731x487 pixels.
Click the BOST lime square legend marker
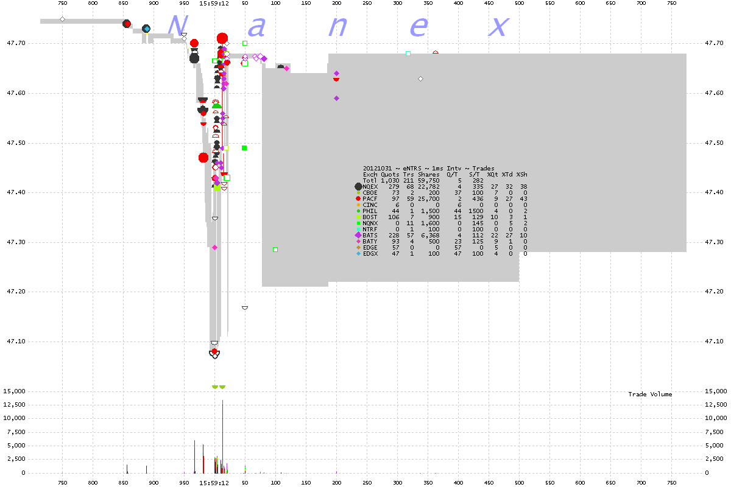[358, 217]
